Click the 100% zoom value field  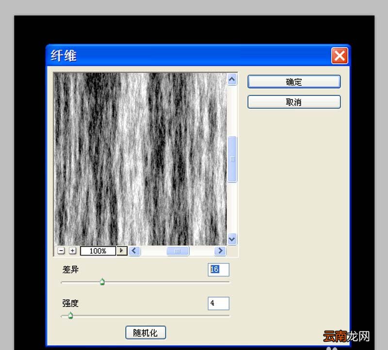tap(98, 251)
